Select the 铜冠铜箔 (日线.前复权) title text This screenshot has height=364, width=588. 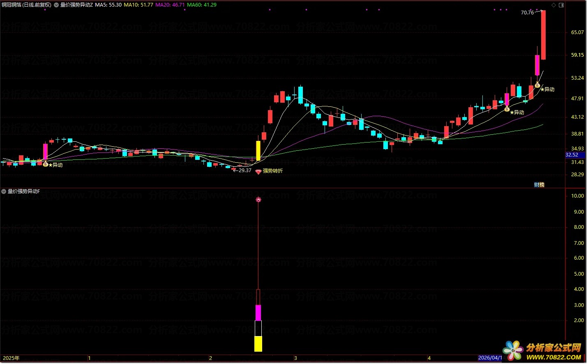26,5
